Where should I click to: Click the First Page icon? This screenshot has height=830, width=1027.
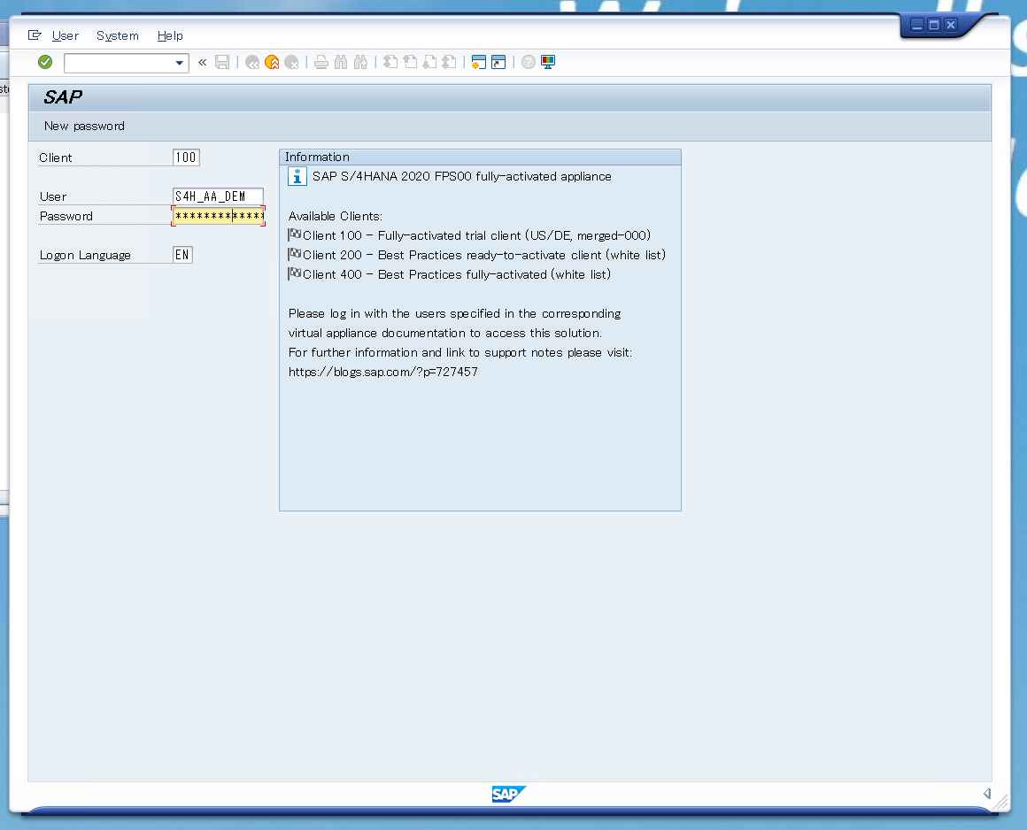pyautogui.click(x=390, y=62)
